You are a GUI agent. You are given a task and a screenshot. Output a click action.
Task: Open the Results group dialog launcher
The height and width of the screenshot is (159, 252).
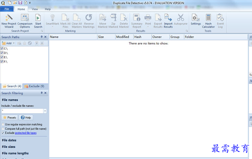(x=187, y=31)
